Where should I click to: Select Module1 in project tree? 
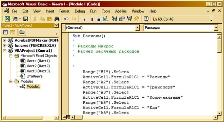coord(33,87)
